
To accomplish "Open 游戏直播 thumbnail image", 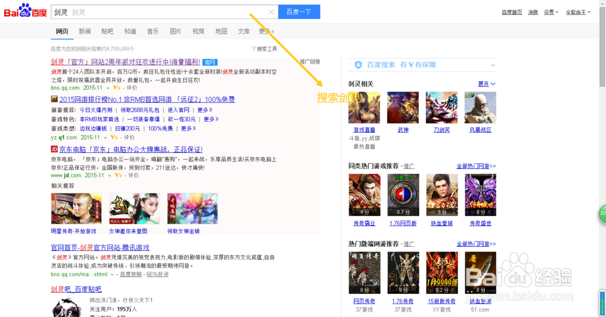I will point(364,107).
